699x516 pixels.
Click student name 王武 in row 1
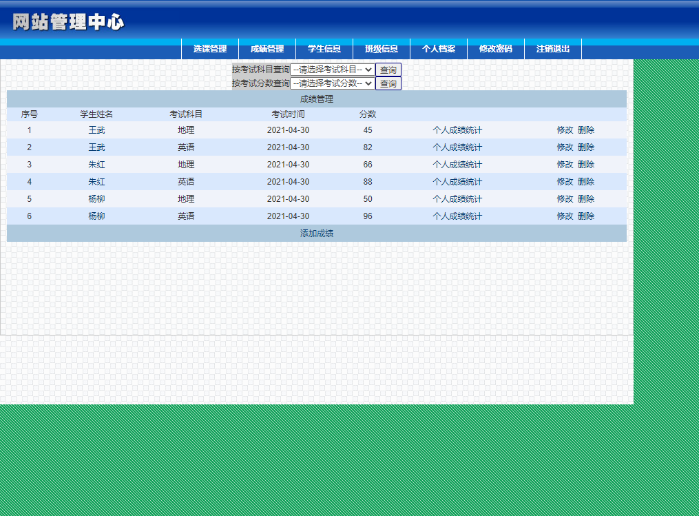(x=96, y=130)
